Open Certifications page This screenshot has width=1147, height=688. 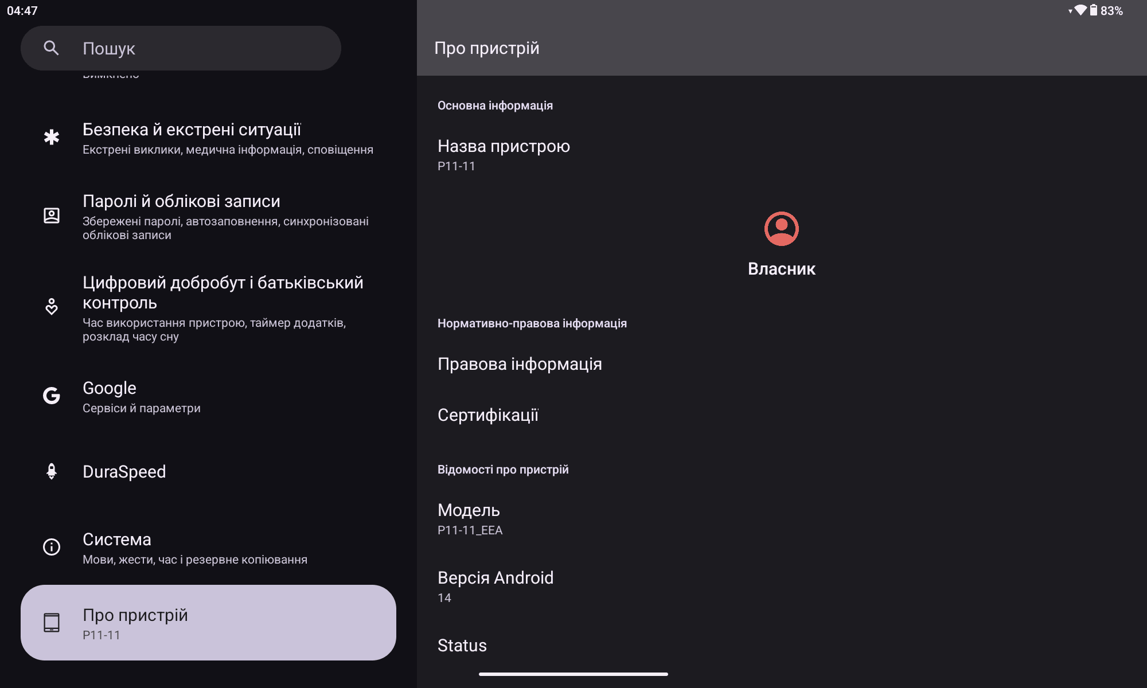(488, 415)
